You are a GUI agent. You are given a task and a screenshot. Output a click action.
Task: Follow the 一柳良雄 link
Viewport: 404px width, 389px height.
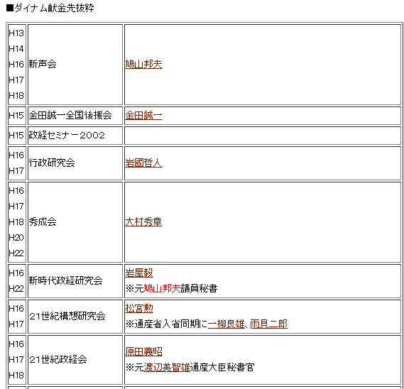[x=226, y=324]
